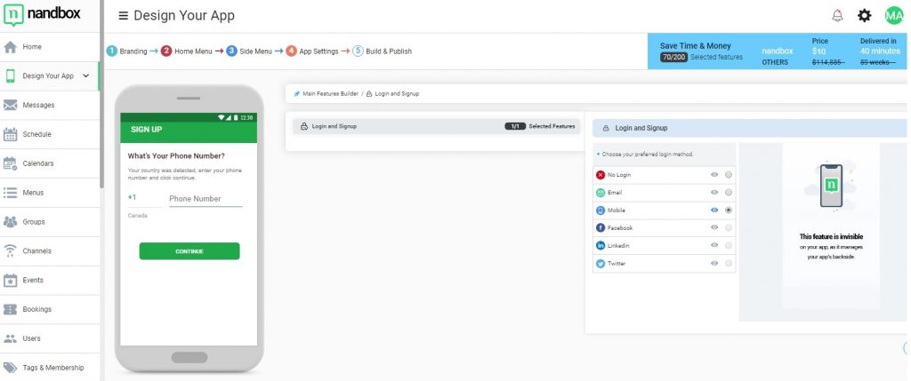This screenshot has height=381, width=911.
Task: Click the Tags & Membership tag icon
Action: [10, 368]
